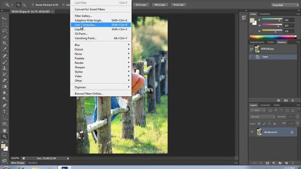Select the Move tool

pos(4,18)
